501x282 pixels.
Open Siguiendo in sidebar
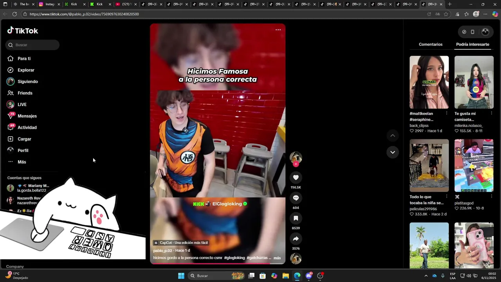pos(27,81)
